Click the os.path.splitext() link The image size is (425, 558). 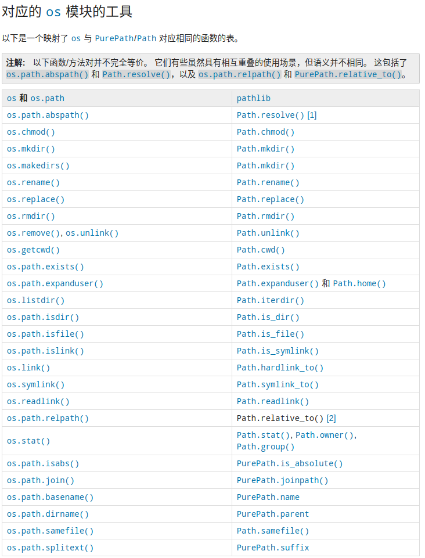(x=50, y=548)
